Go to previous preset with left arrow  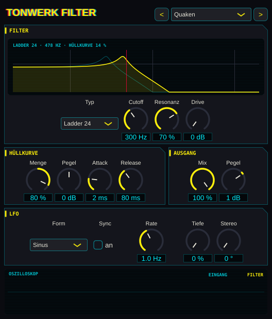coord(162,14)
